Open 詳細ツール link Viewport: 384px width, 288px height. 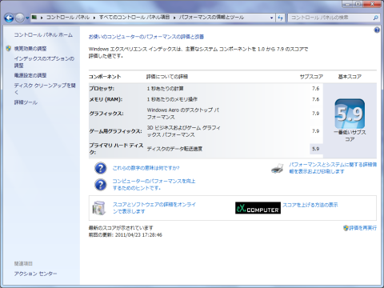26,102
